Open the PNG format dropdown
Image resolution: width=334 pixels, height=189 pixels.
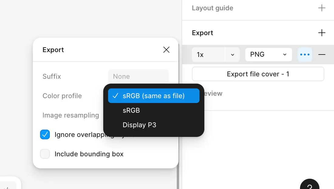[268, 55]
